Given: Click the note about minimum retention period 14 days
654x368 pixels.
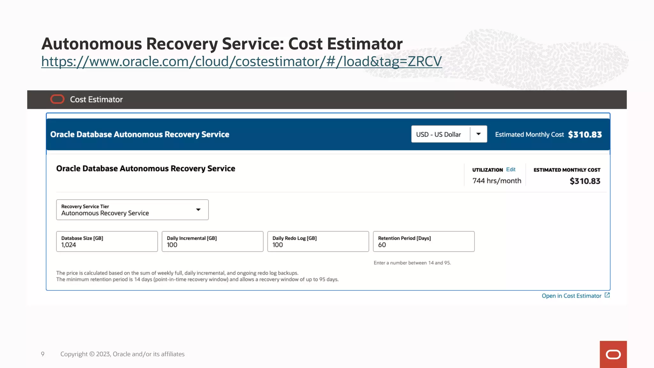Looking at the screenshot, I should coord(197,279).
